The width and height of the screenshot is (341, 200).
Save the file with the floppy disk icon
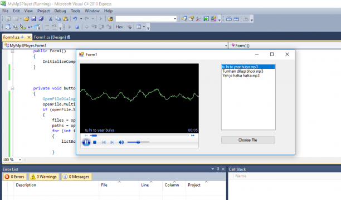tap(33, 19)
